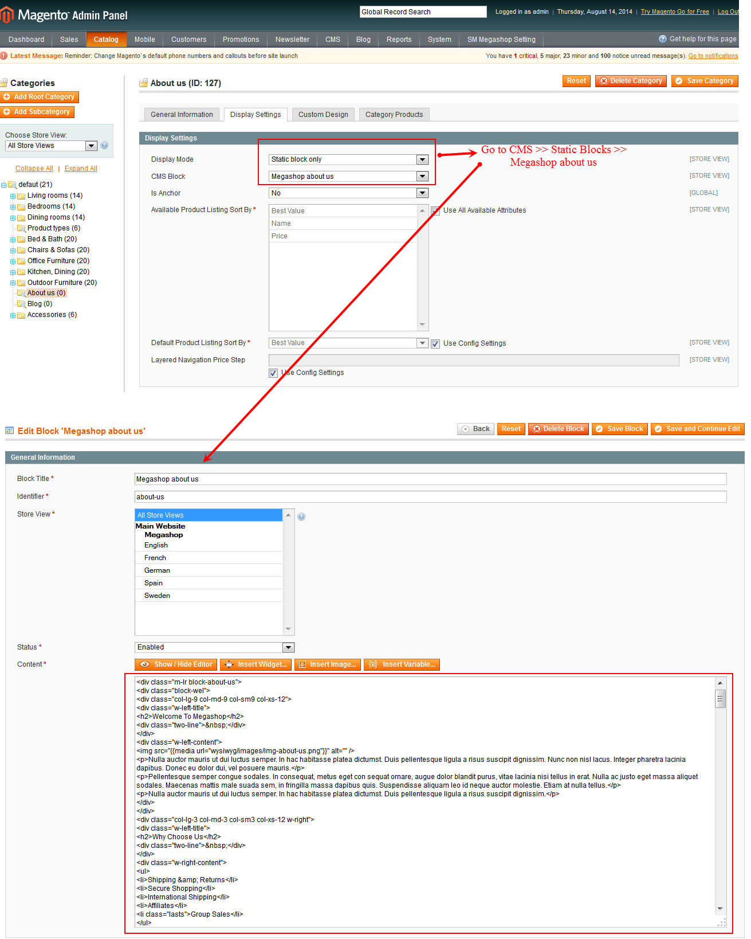Expand the Outdoor Furniture tree node
Screen dimensions: 751x939
point(13,283)
